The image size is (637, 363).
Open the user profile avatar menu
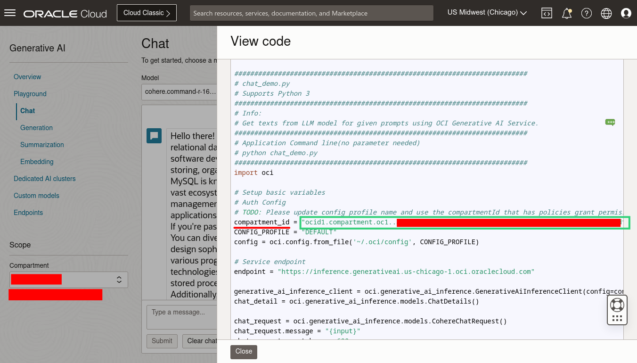[626, 13]
